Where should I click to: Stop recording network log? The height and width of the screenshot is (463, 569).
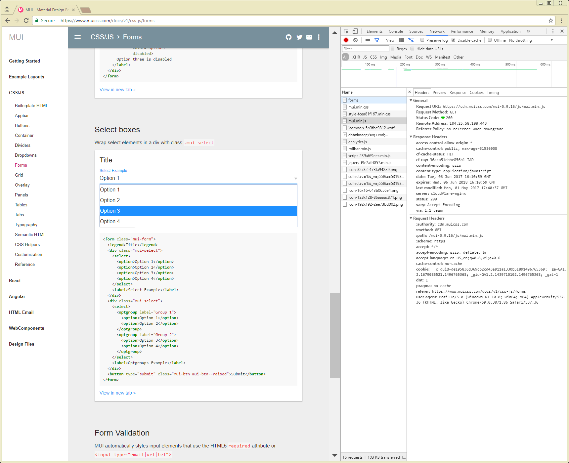346,40
